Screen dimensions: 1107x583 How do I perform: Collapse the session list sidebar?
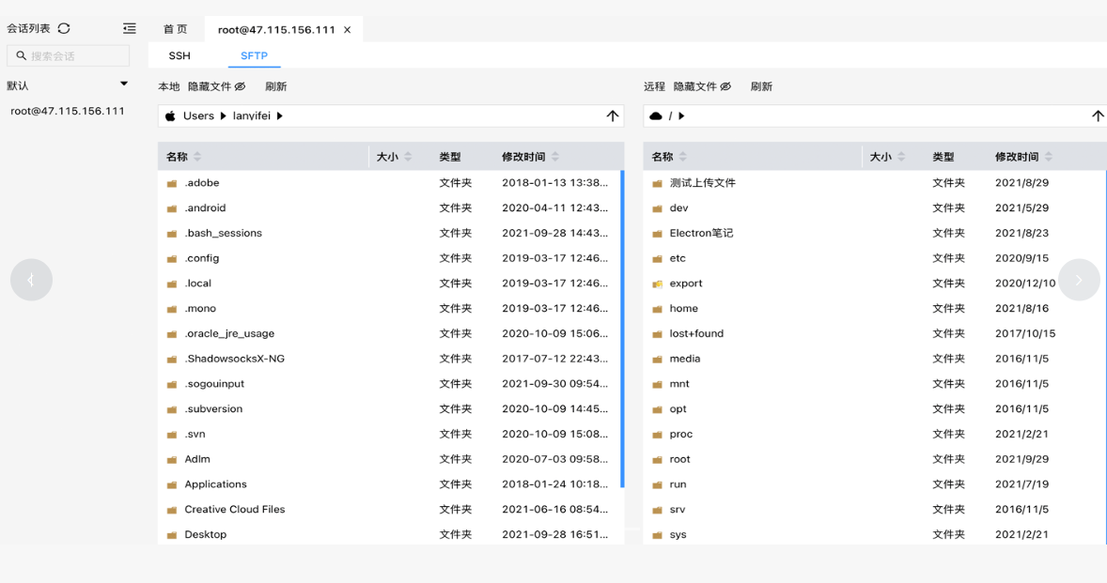point(130,29)
